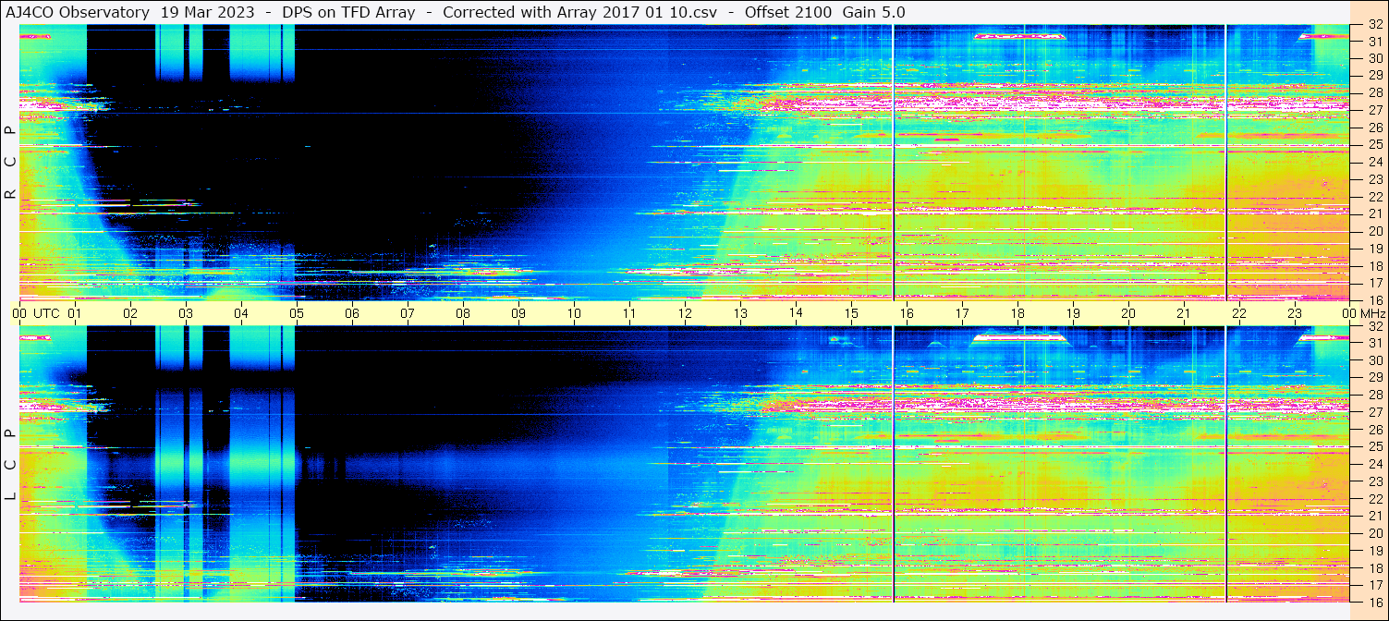Click bright 31 MHz burst near 18 UTC in LCP panel

pyautogui.click(x=1017, y=338)
